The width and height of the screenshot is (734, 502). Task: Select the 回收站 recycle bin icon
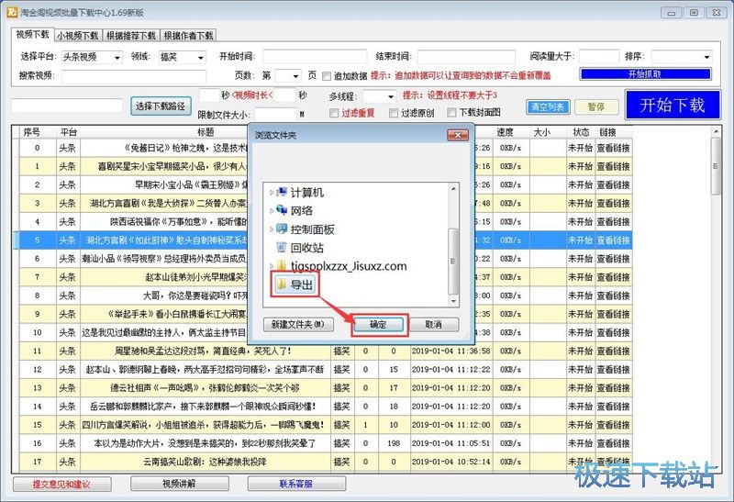tap(281, 247)
